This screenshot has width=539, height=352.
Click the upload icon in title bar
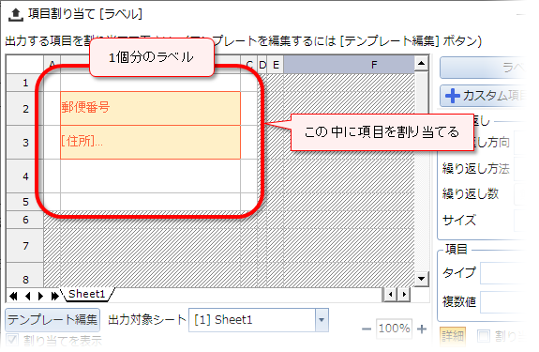point(16,14)
